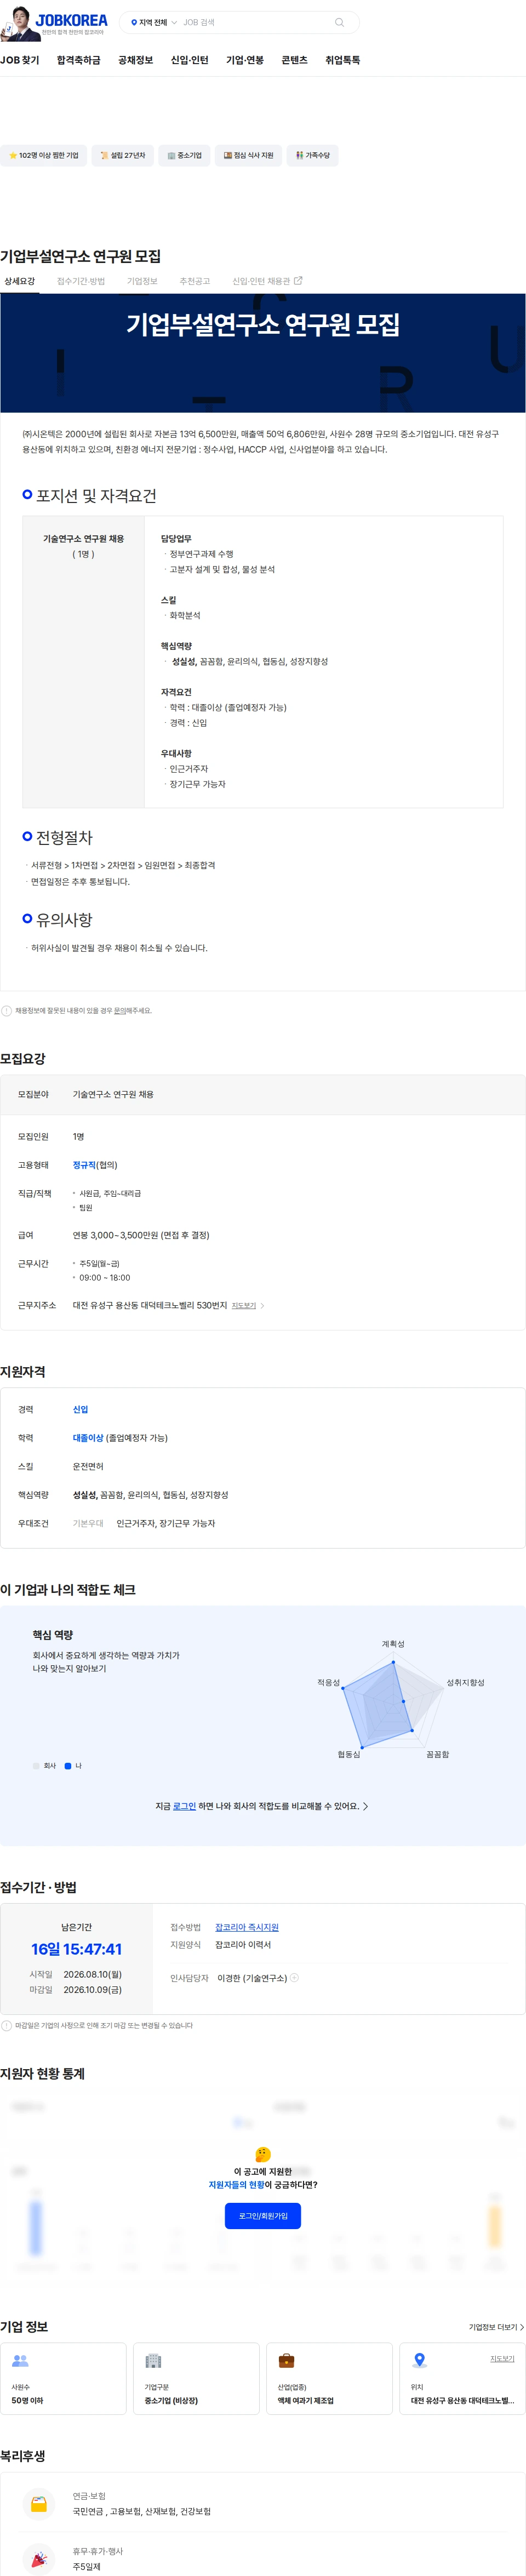Open the 지역 전체 region dropdown

pos(153,22)
